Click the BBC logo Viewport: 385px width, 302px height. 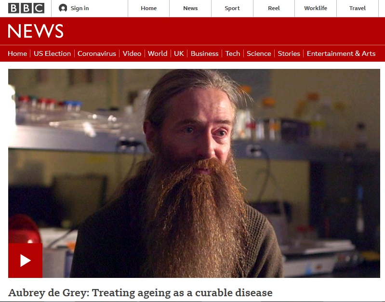coord(27,8)
